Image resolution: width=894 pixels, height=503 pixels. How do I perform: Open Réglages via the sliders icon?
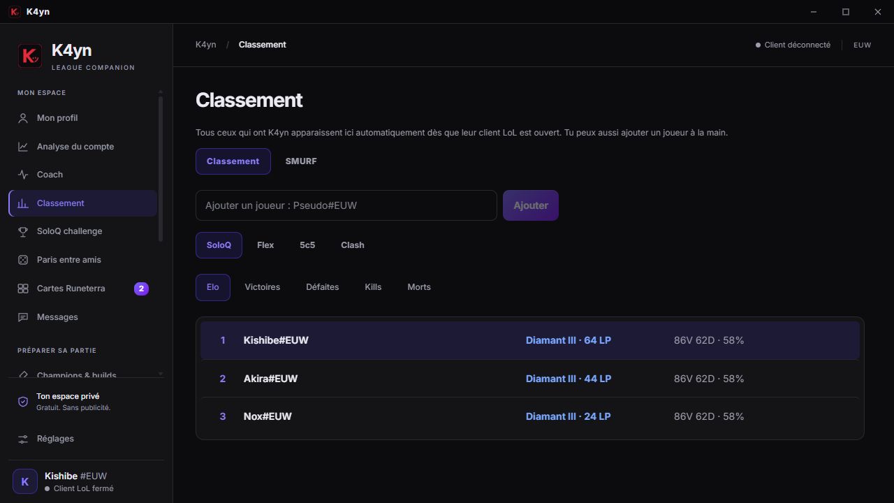(x=23, y=439)
